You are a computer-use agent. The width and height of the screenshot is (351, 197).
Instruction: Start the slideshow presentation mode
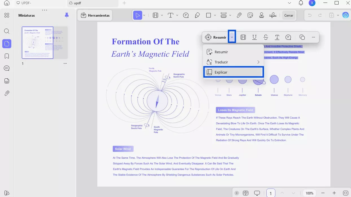tap(257, 193)
